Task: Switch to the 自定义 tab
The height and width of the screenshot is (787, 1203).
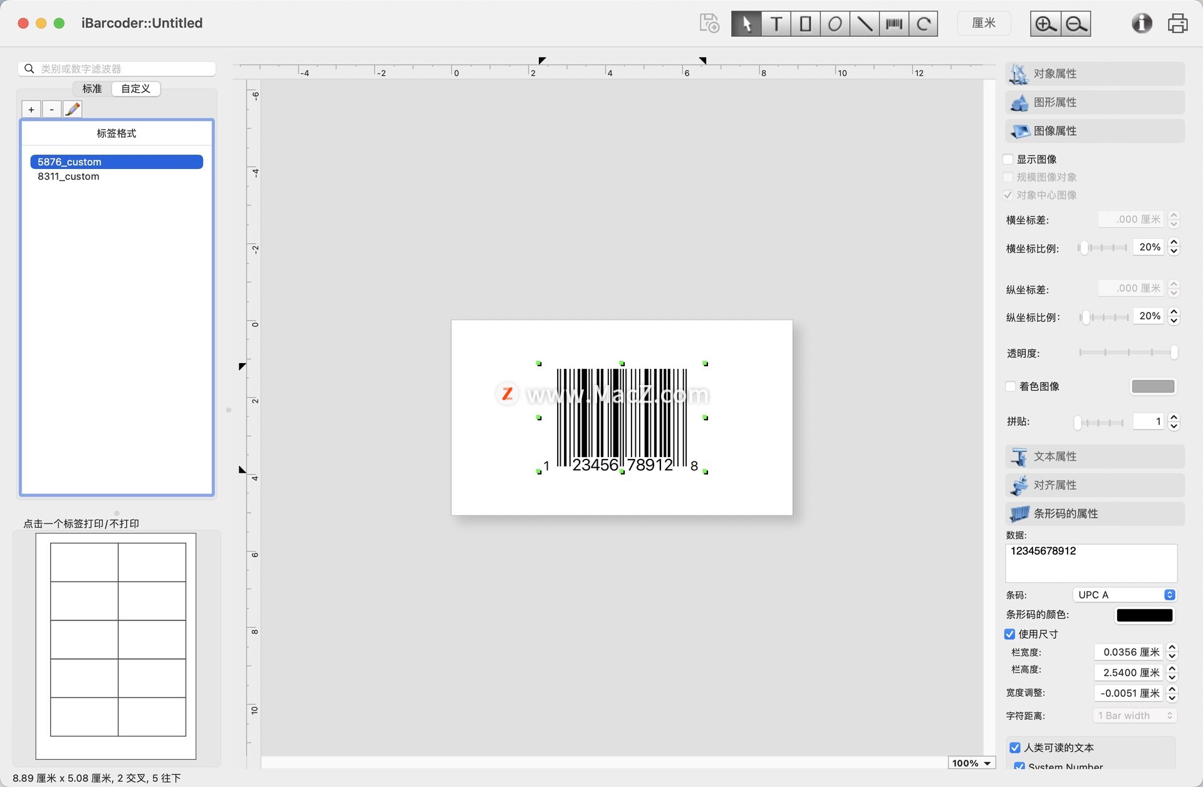Action: 136,89
